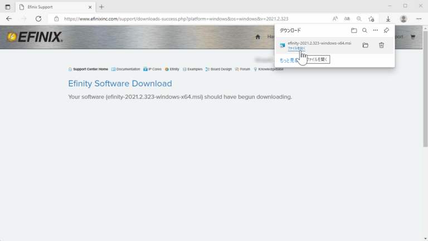Viewport: 428px width, 241px height.
Task: Open more options in downloads panel
Action: [375, 31]
